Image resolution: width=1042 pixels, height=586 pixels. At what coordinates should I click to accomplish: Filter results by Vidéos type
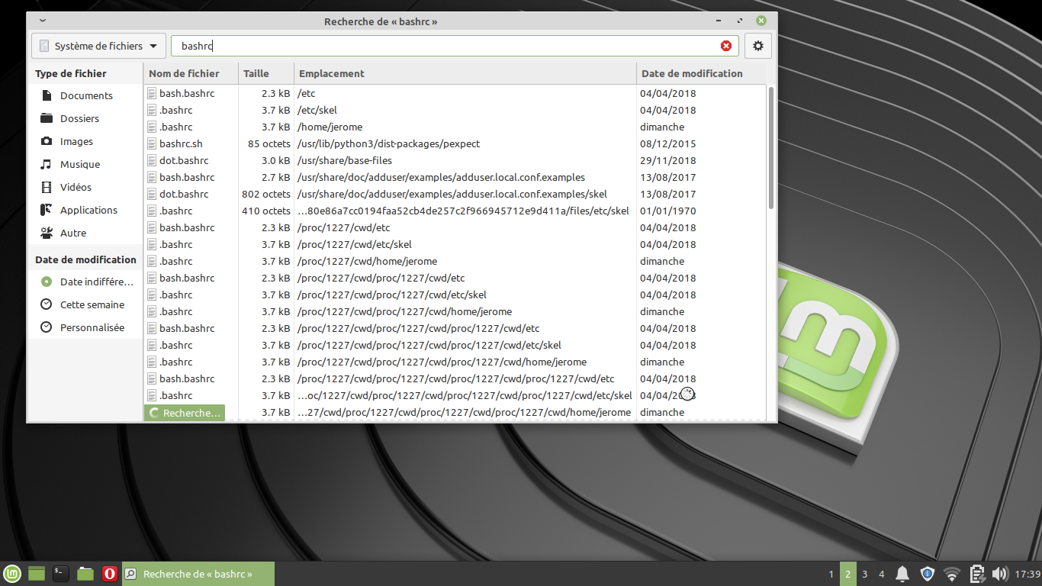(x=76, y=187)
